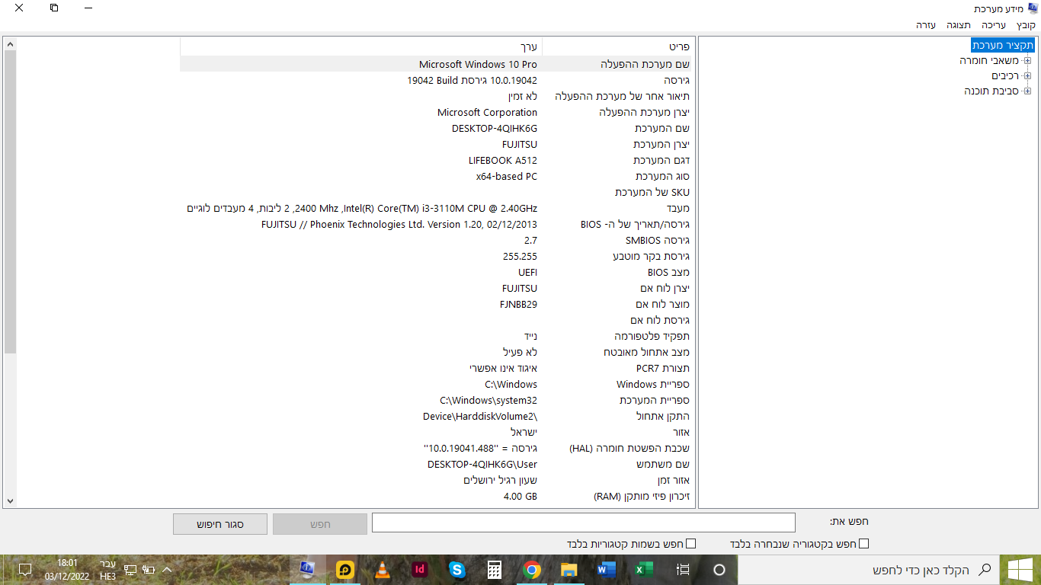Enable חפש בשמות קטגוריות בלבד checkbox
The height and width of the screenshot is (585, 1041).
coord(691,544)
